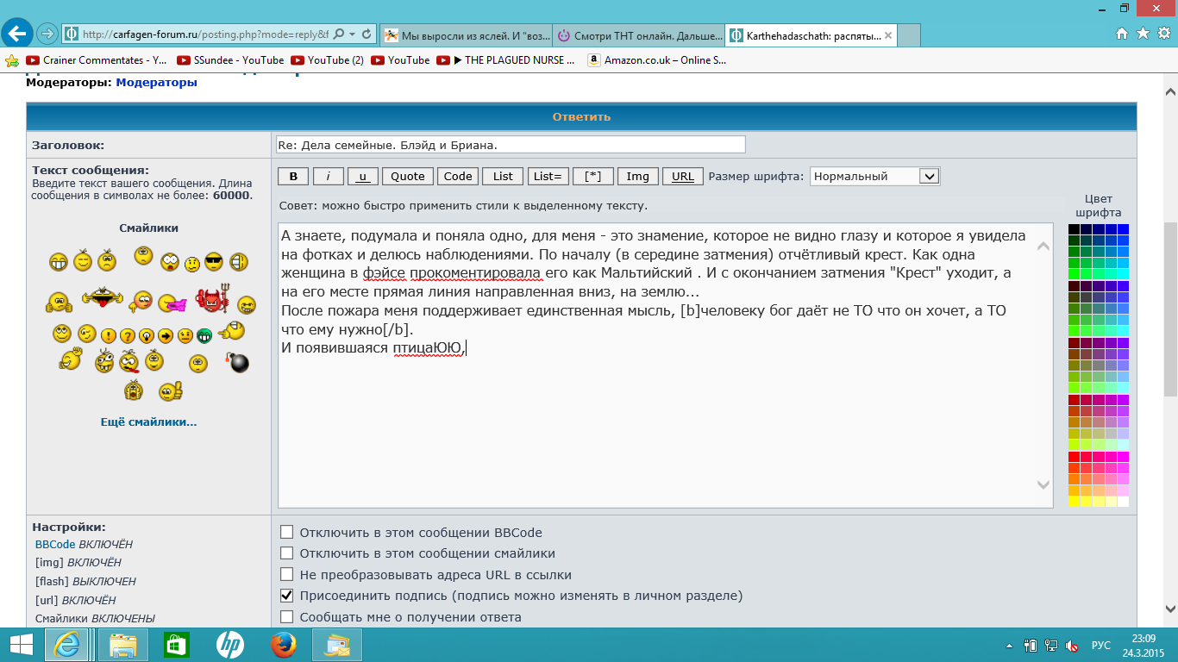This screenshot has height=662, width=1178.
Task: Check 'Отключить в этом сообщении смайлики'
Action: click(x=287, y=553)
